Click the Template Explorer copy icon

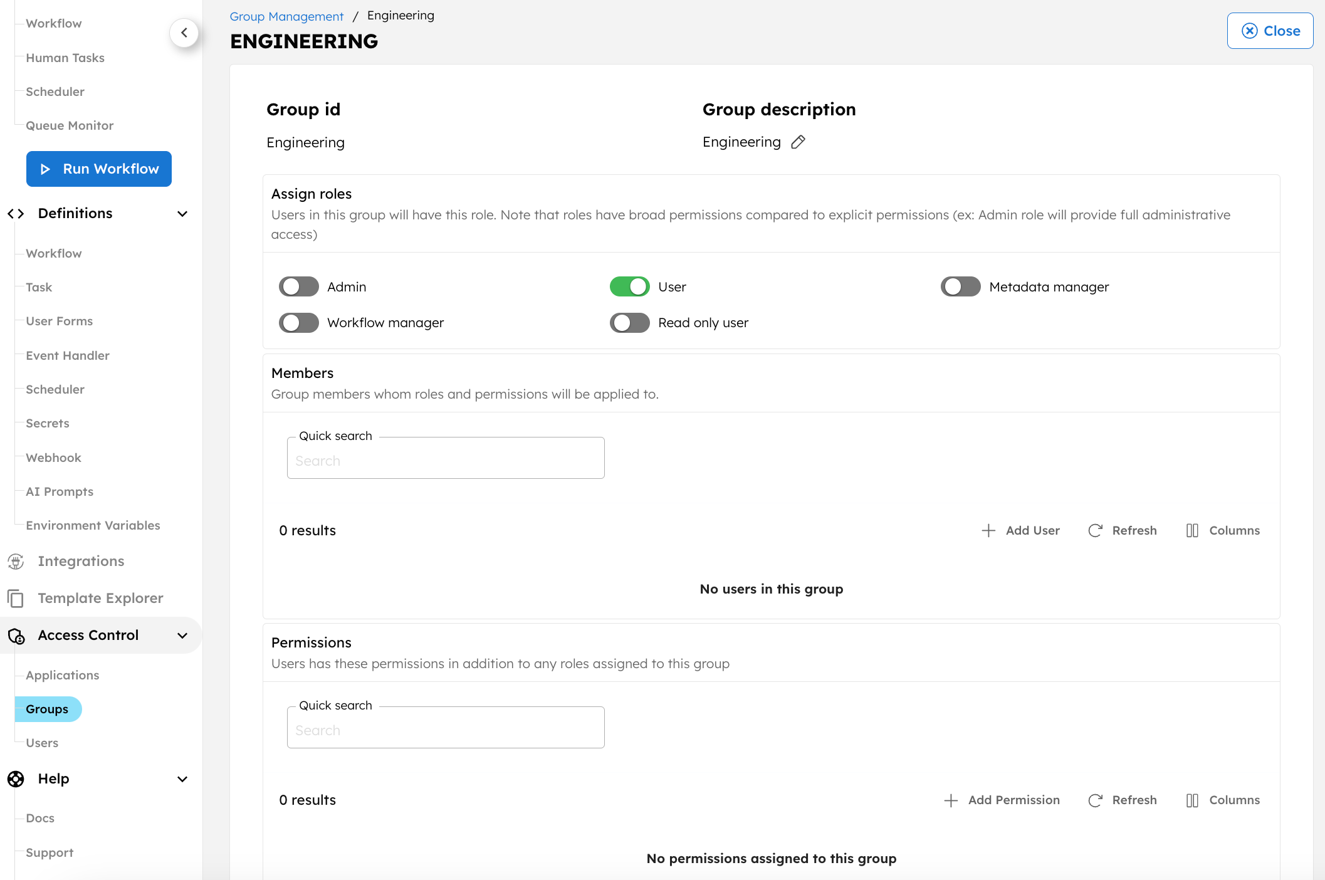click(16, 599)
